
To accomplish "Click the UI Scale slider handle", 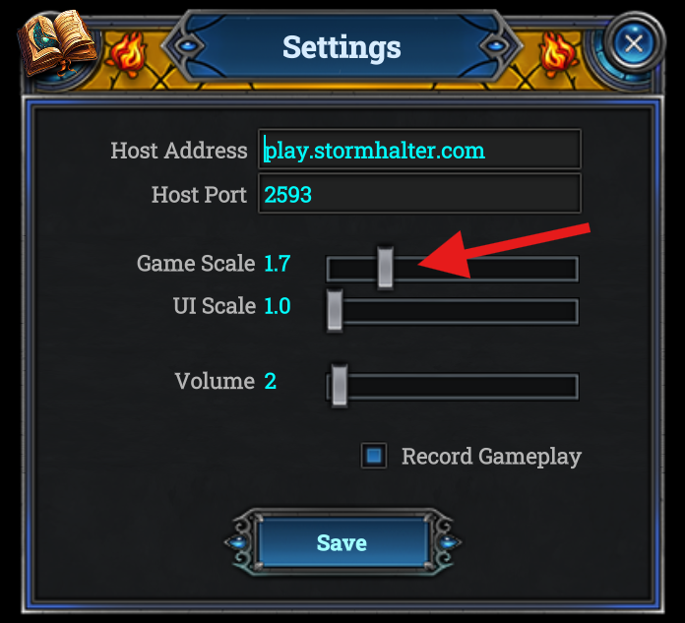I will pyautogui.click(x=335, y=310).
